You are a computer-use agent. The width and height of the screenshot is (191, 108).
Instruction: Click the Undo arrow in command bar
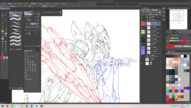(19, 6)
